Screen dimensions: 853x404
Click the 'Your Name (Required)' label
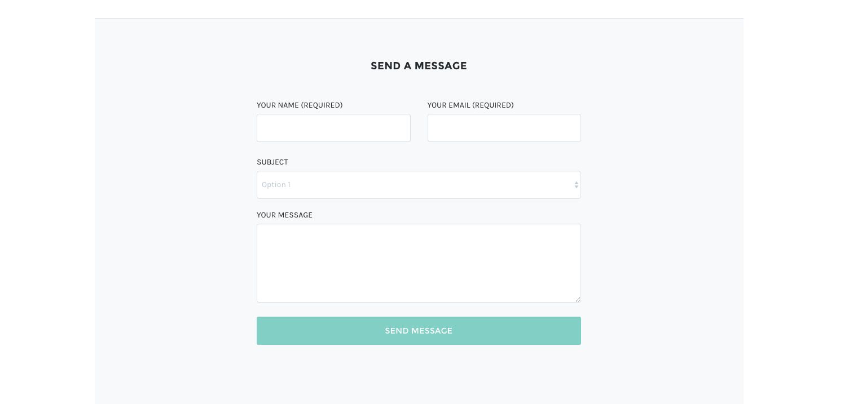click(300, 105)
